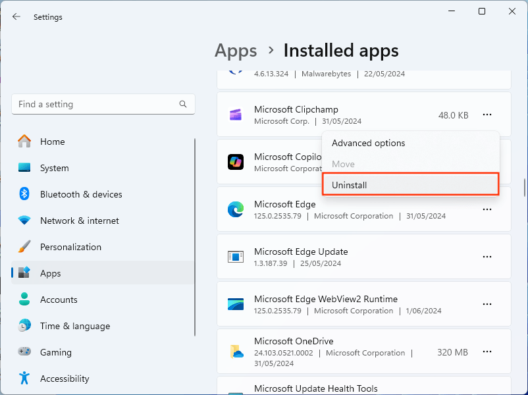The width and height of the screenshot is (528, 395).
Task: Click the back arrow button
Action: click(x=16, y=16)
